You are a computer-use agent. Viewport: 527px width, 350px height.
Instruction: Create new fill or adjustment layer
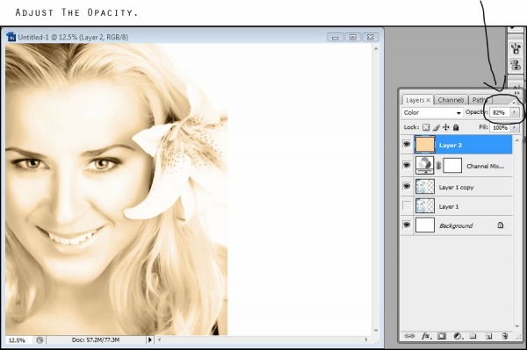click(x=458, y=336)
